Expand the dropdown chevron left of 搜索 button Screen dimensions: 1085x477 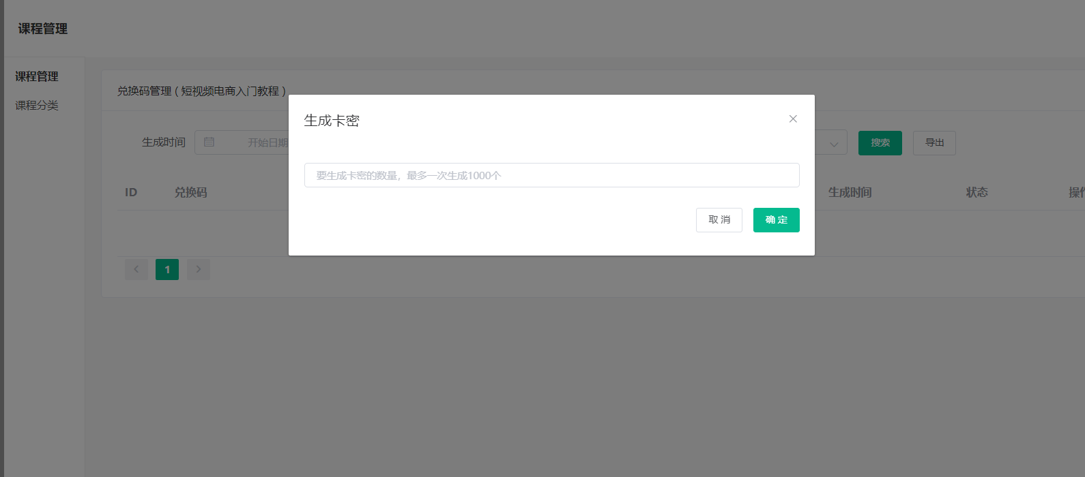click(x=834, y=144)
